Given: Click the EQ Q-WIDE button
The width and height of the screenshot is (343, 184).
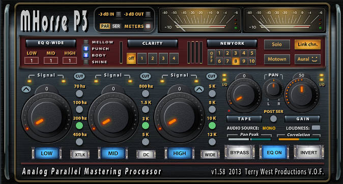Looking at the screenshot, I should pyautogui.click(x=51, y=43).
